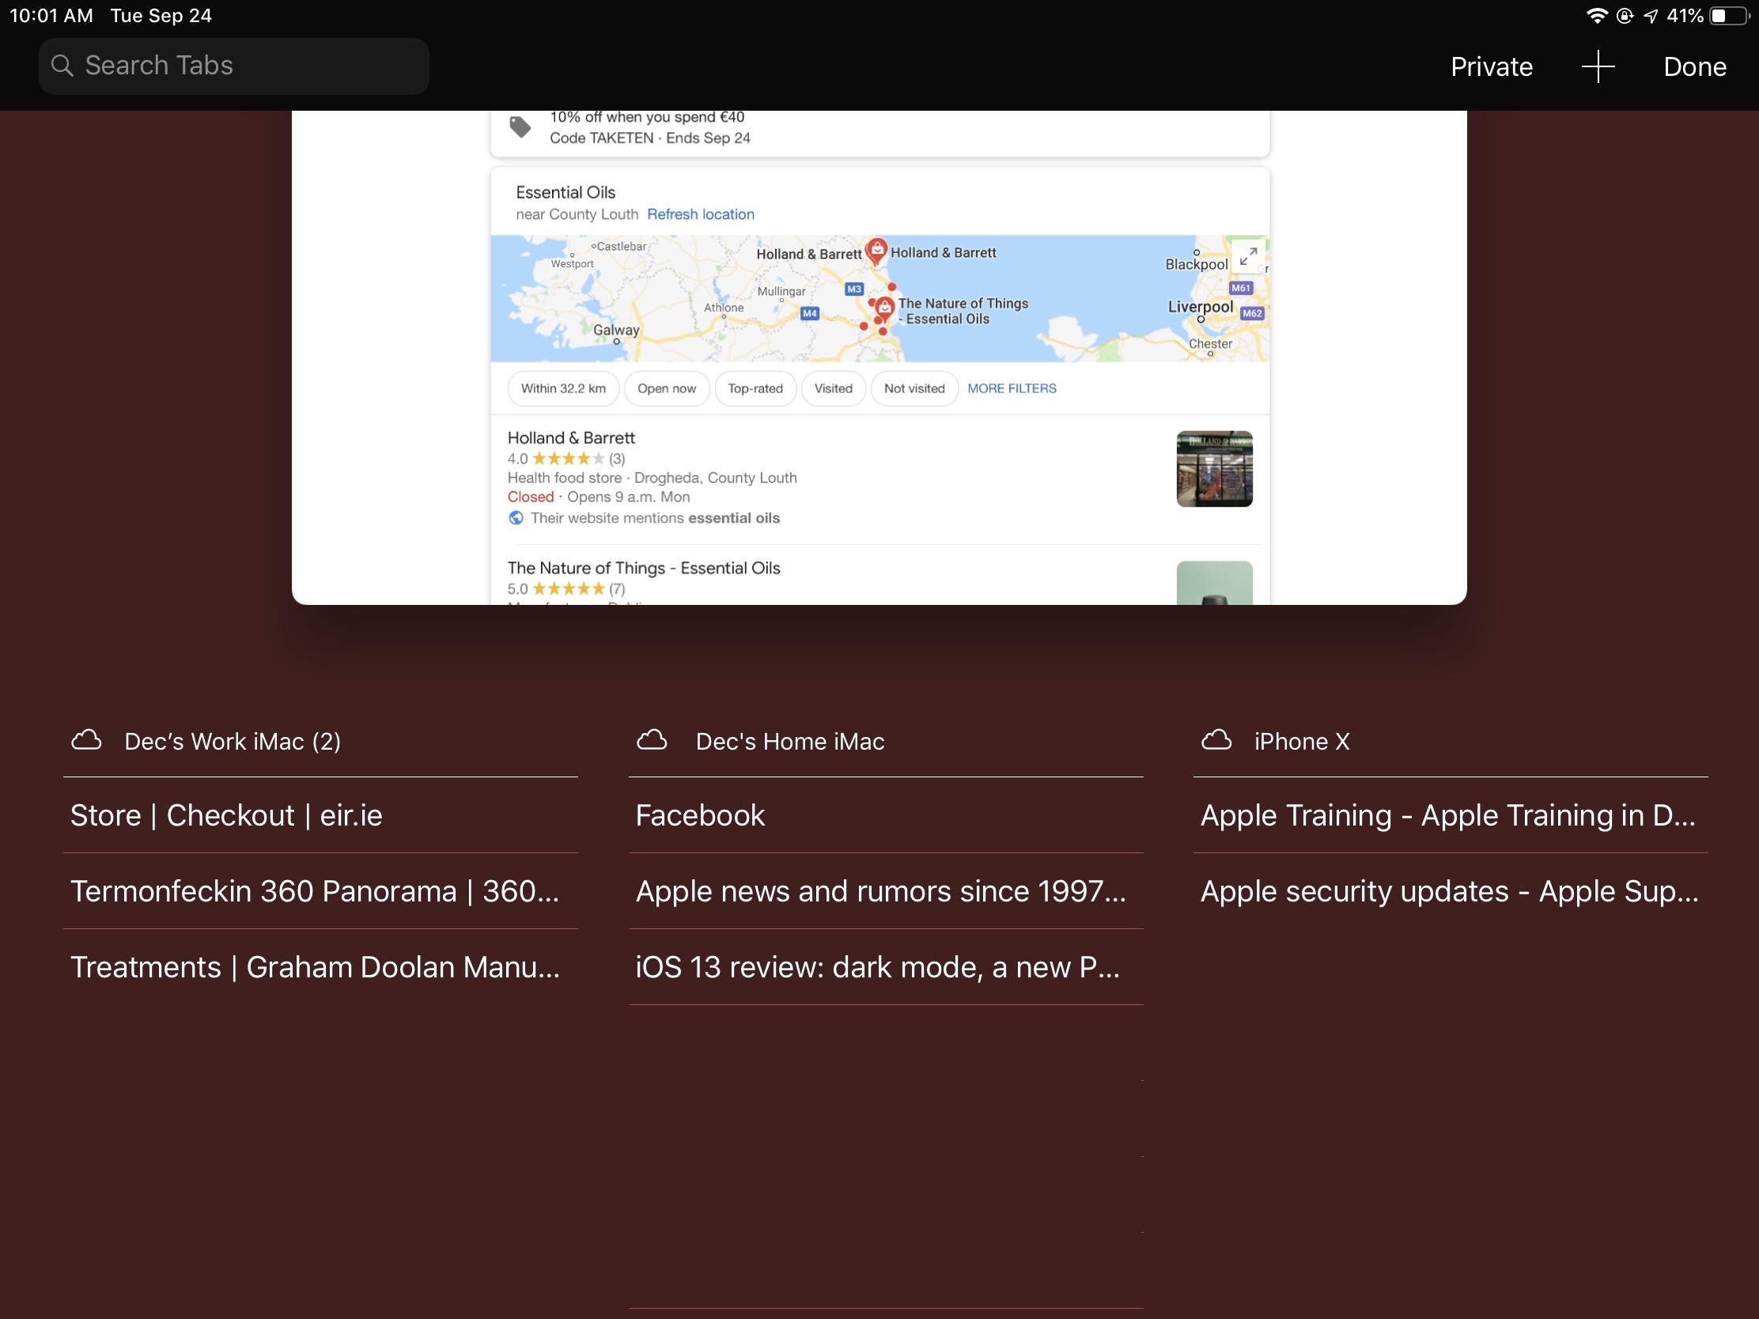
Task: Toggle the Open now filter chip
Action: pyautogui.click(x=667, y=389)
